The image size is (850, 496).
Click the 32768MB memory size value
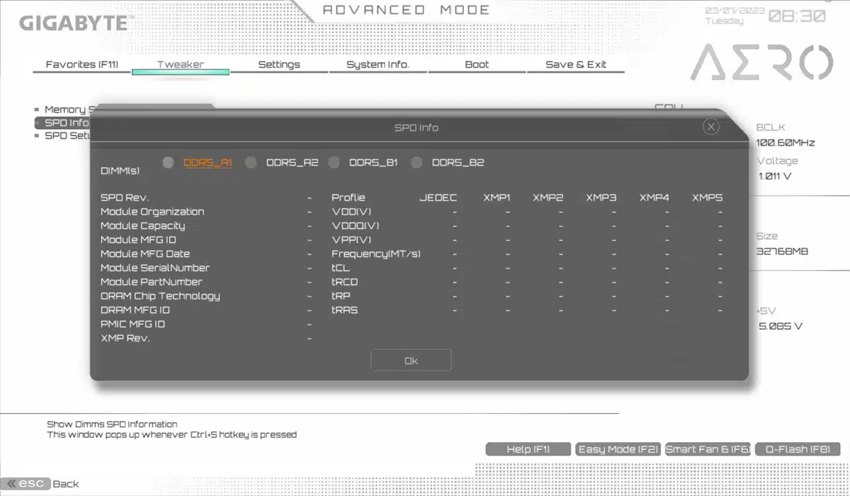coord(783,252)
